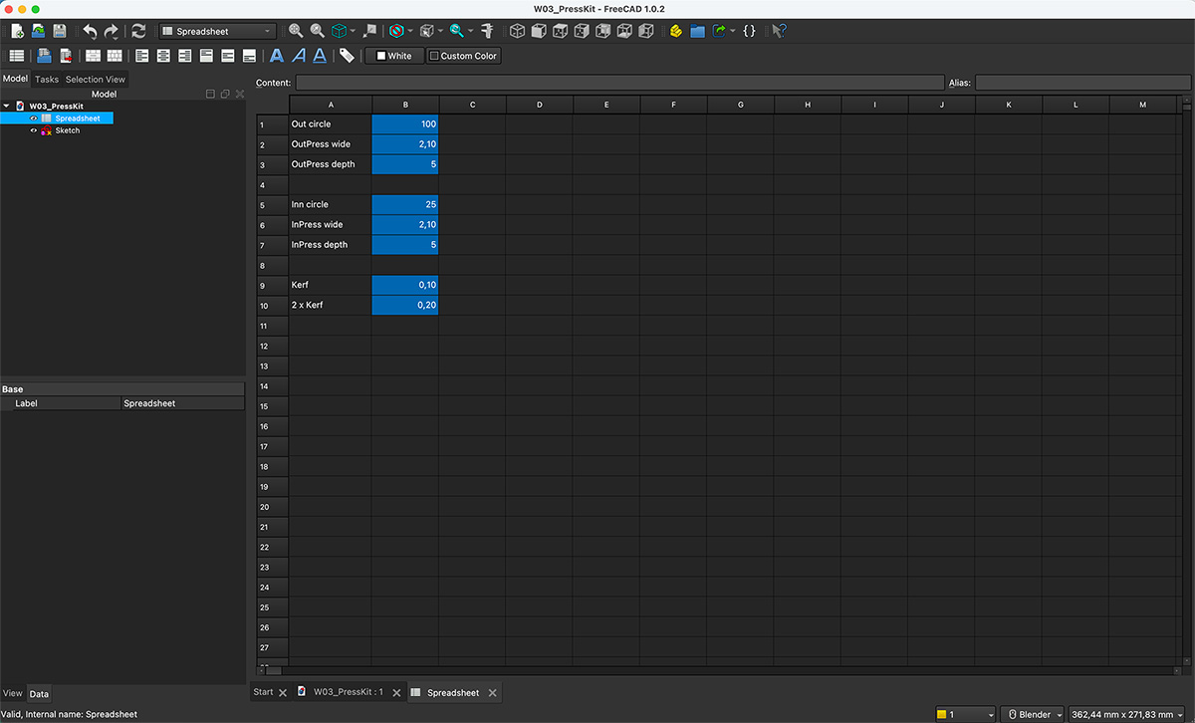Image resolution: width=1195 pixels, height=723 pixels.
Task: Toggle the White background color option
Action: [393, 56]
